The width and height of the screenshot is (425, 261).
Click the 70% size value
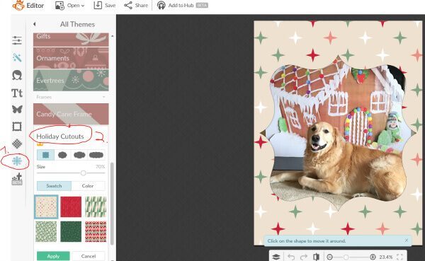point(101,166)
